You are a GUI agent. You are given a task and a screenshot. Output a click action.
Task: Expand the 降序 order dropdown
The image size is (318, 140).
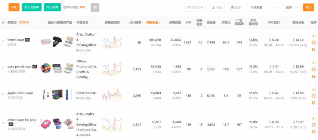[291, 7]
